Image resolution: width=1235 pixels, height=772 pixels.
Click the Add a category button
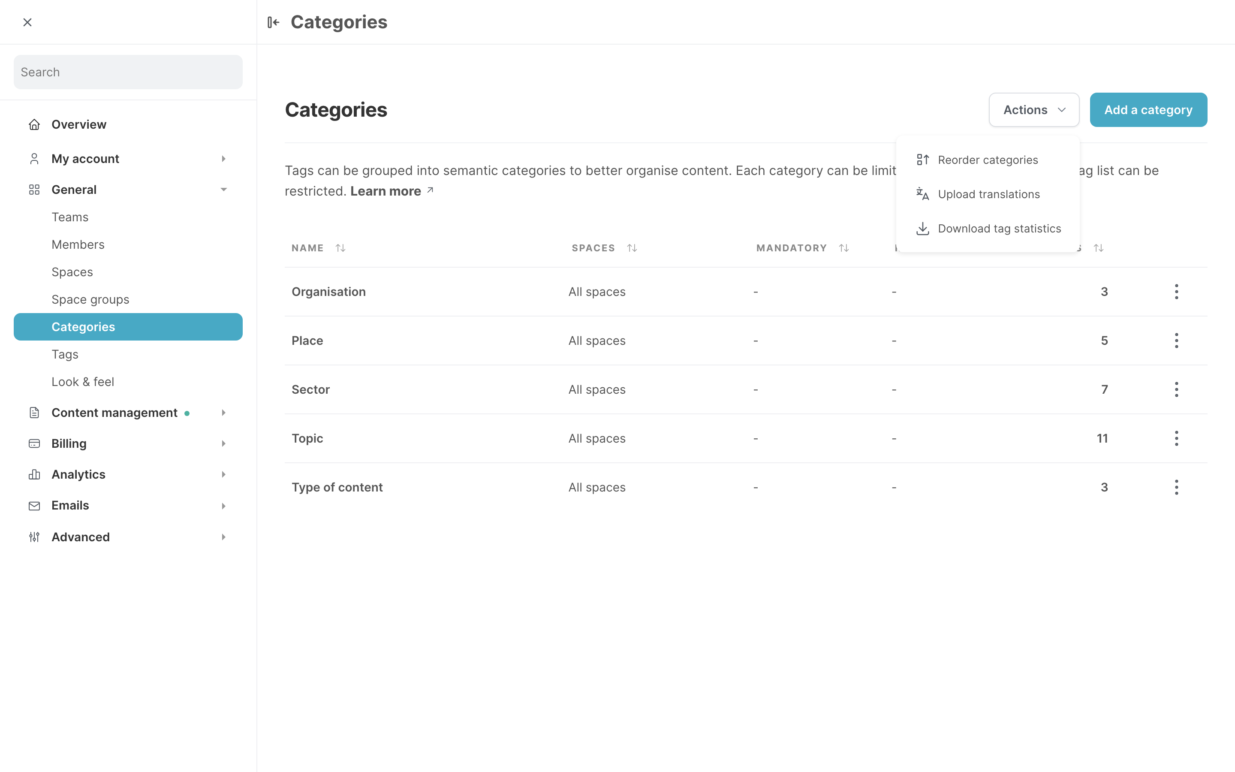tap(1148, 110)
